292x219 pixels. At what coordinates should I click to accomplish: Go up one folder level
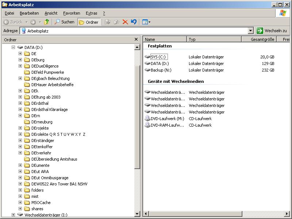[x=47, y=22]
